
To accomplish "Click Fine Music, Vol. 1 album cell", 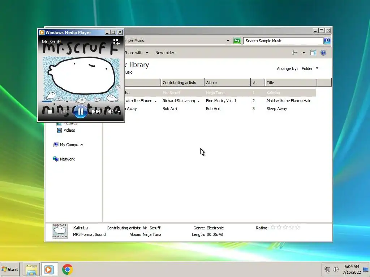I will pyautogui.click(x=221, y=101).
